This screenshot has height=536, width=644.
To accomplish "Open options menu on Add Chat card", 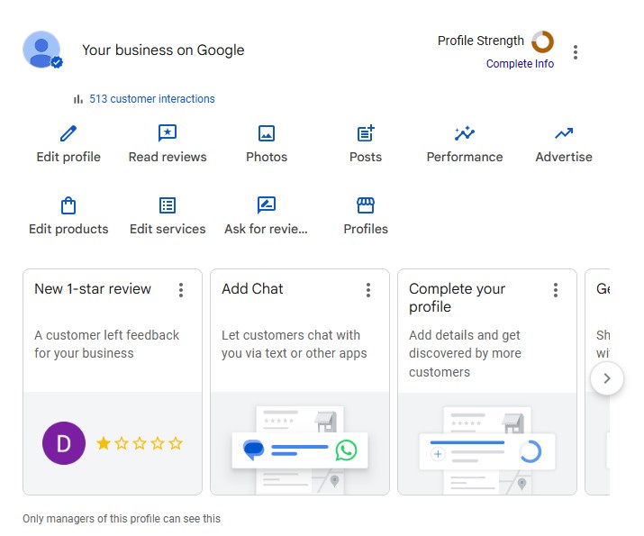I will coord(368,290).
